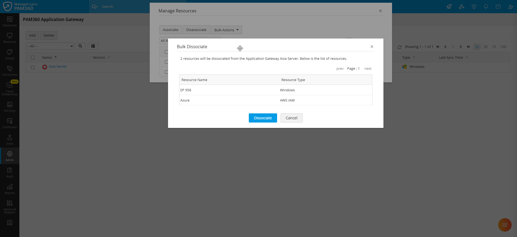Click the crown icon in top bar

[474, 6]
